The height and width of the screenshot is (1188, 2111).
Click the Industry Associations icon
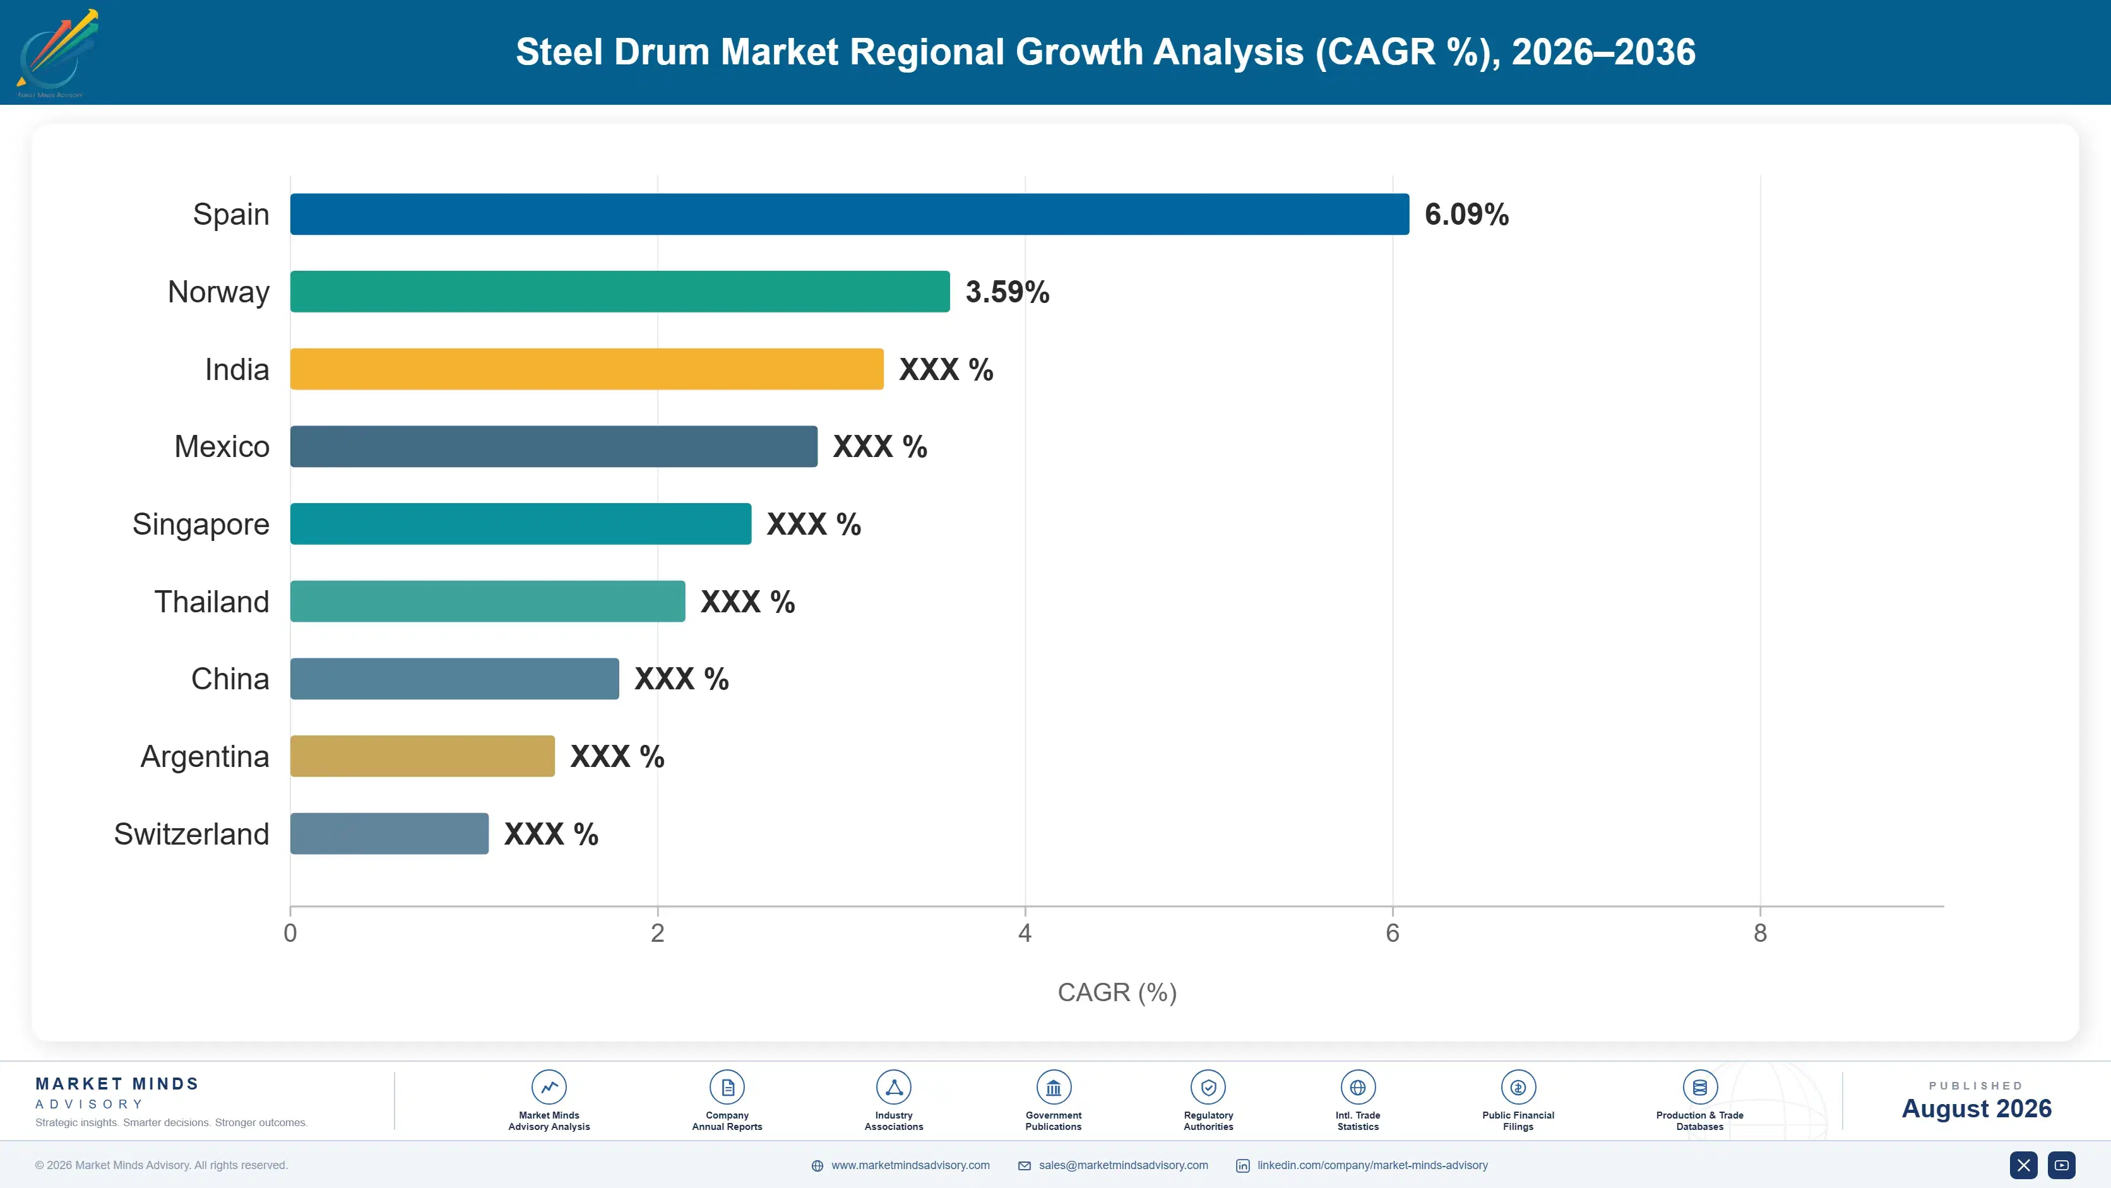(894, 1087)
